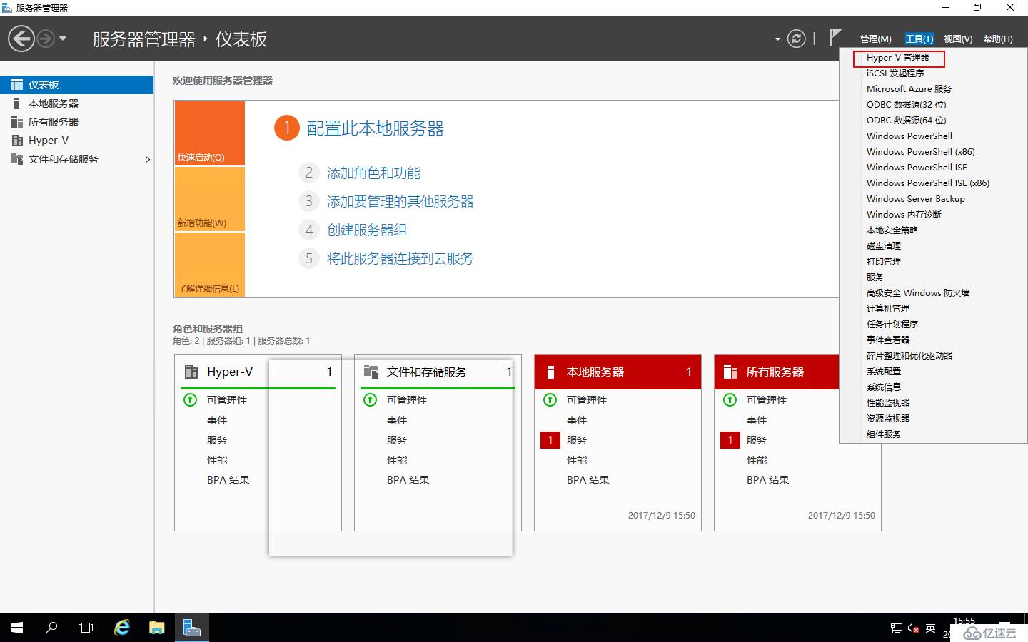Open 事件查看器 menu entry
1028x642 pixels.
tap(888, 340)
